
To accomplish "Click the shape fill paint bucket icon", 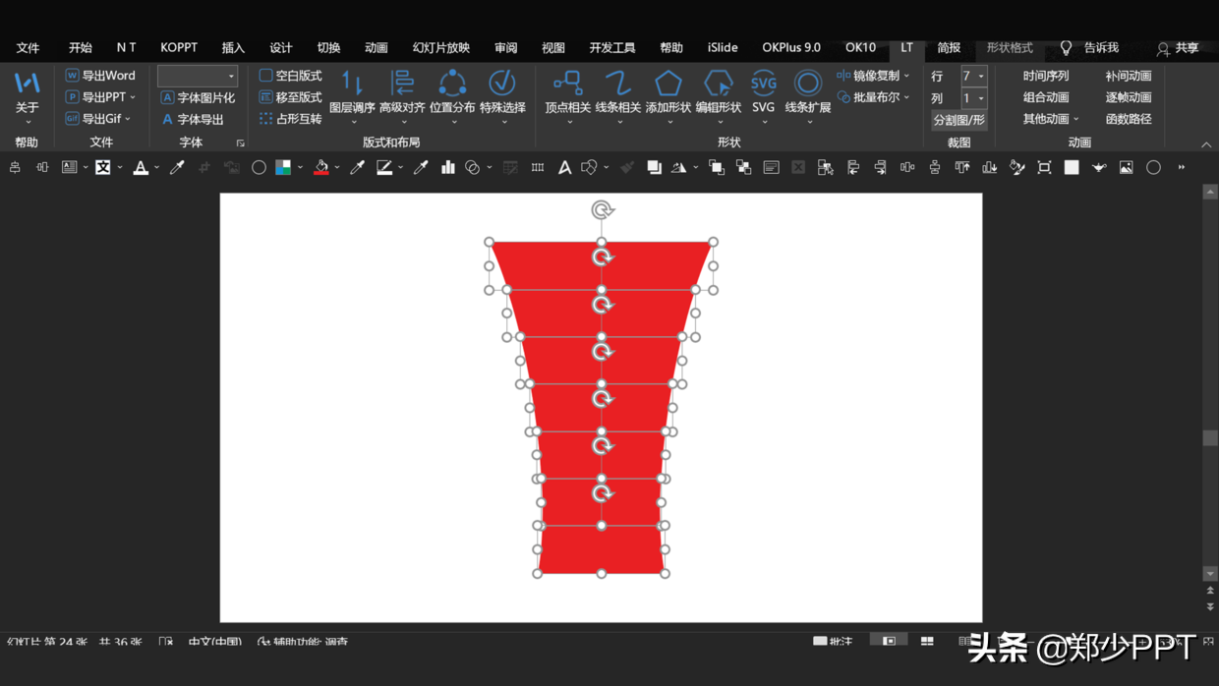I will pyautogui.click(x=321, y=168).
